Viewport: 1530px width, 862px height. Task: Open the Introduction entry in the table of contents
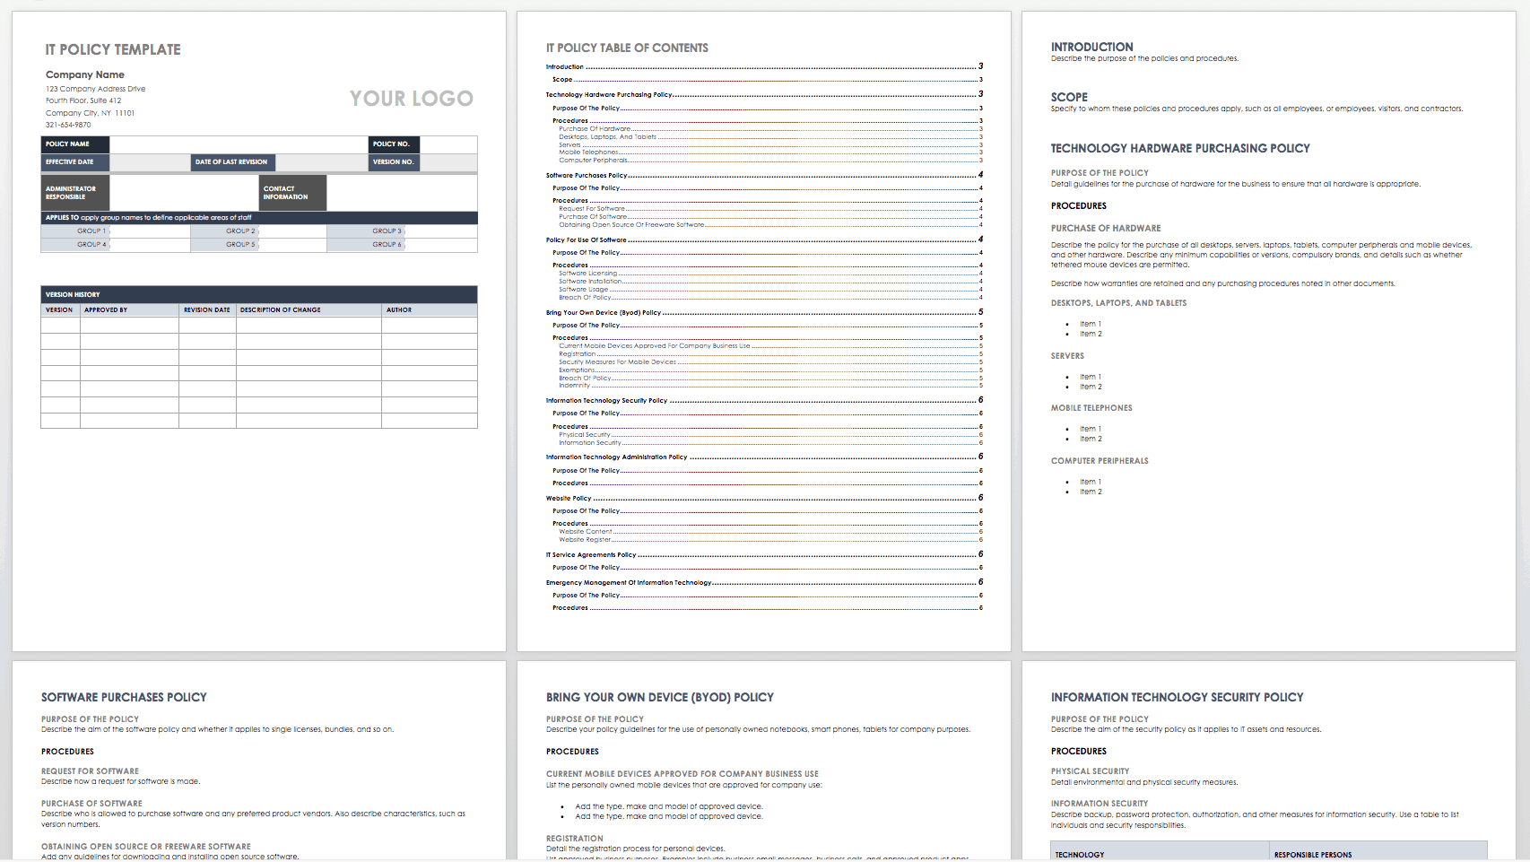tap(565, 66)
